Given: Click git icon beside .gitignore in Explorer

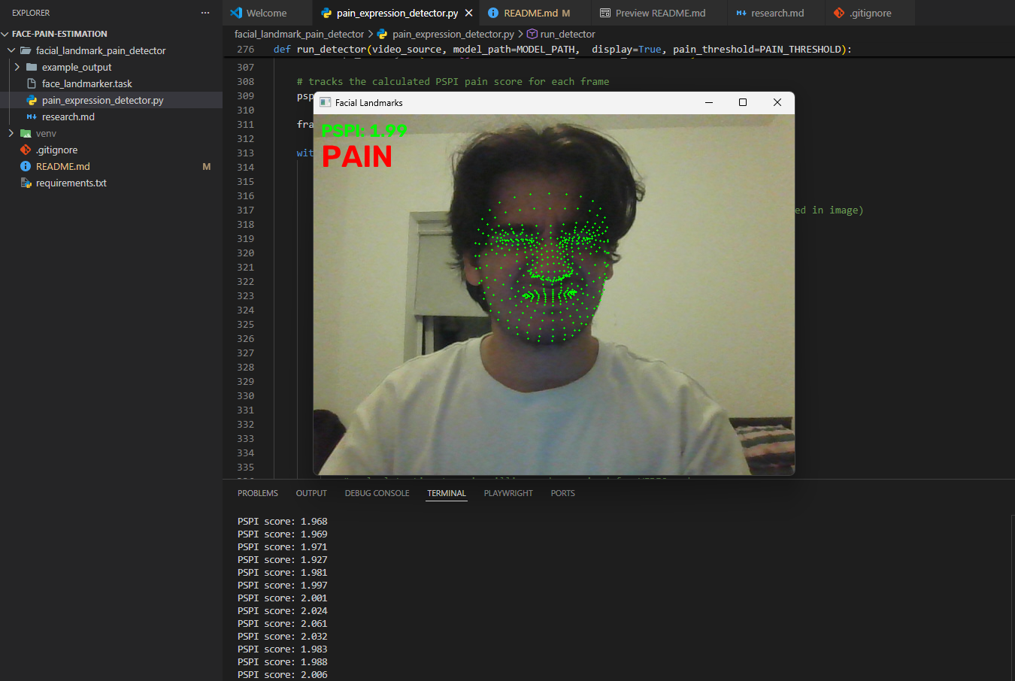Looking at the screenshot, I should 26,150.
